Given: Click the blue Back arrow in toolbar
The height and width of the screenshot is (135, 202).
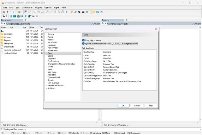Looking at the screenshot, I should click(x=8, y=12).
